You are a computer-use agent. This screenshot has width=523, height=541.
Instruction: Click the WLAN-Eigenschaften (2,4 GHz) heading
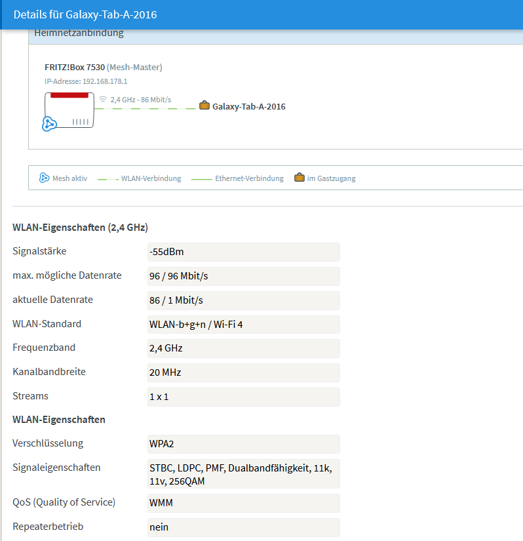point(81,228)
